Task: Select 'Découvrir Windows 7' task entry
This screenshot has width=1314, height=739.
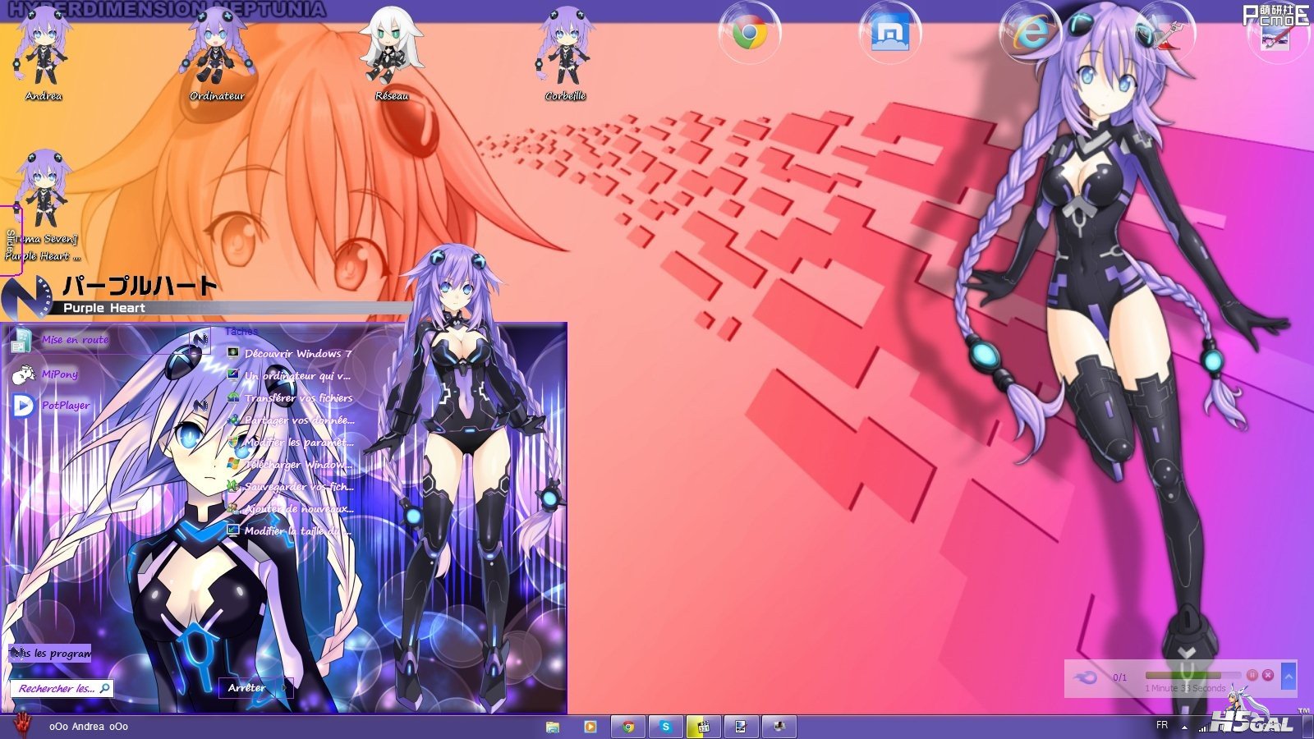Action: [297, 354]
